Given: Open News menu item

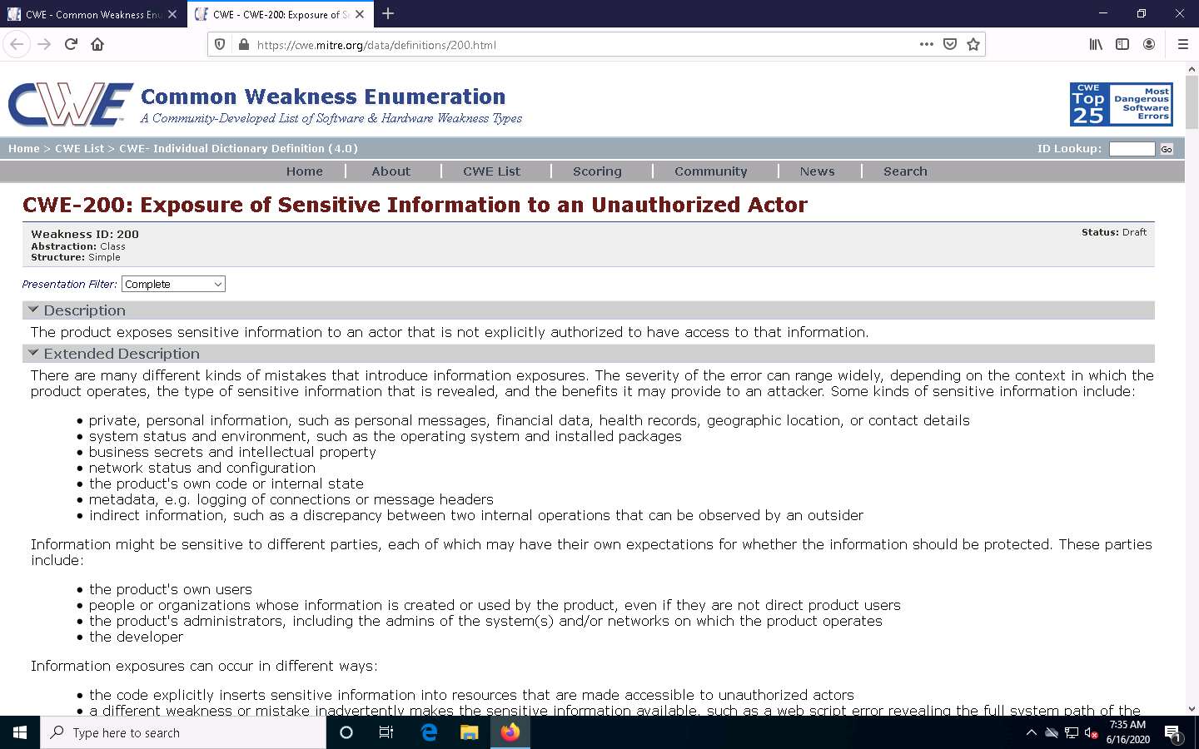Looking at the screenshot, I should click(x=817, y=171).
